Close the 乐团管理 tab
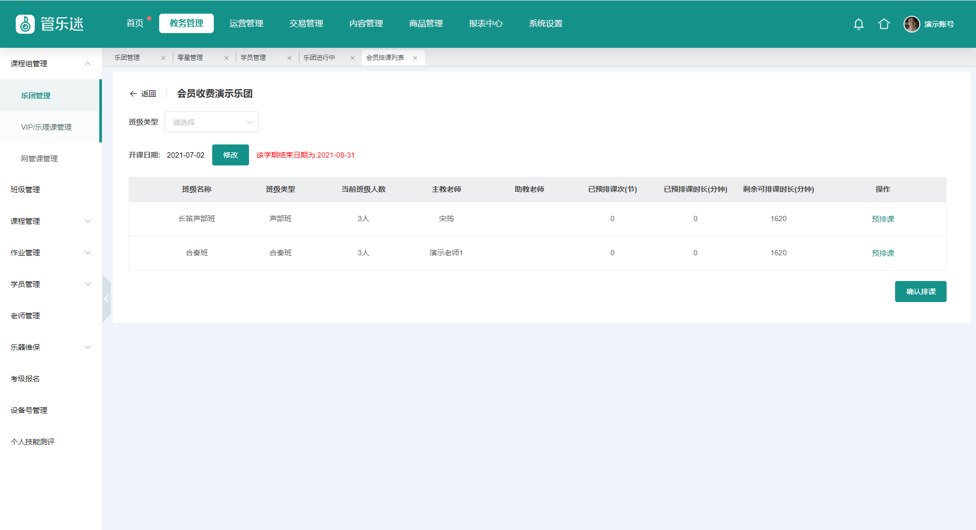Image resolution: width=976 pixels, height=530 pixels. click(x=163, y=58)
